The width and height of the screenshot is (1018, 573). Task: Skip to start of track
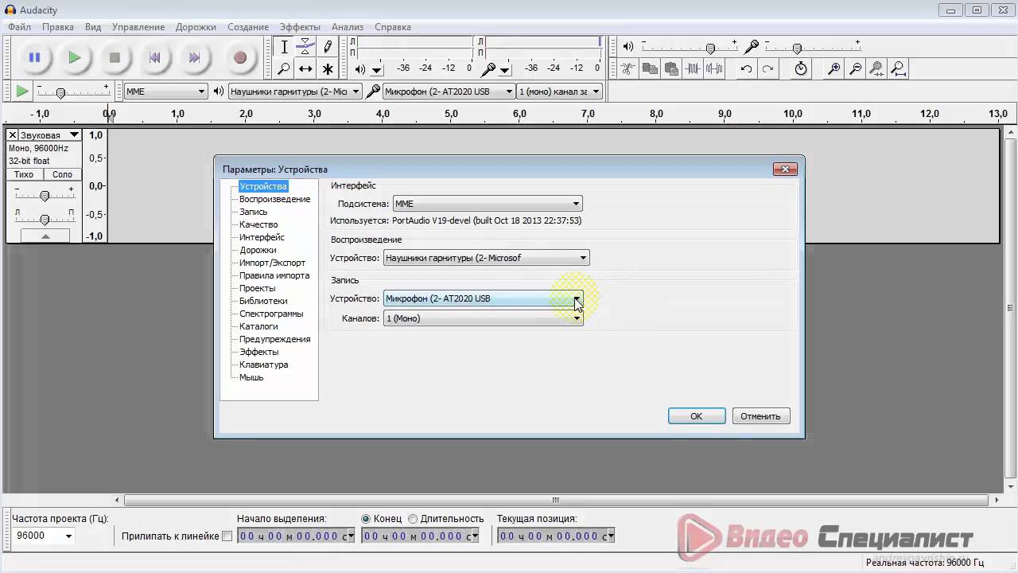(x=155, y=57)
